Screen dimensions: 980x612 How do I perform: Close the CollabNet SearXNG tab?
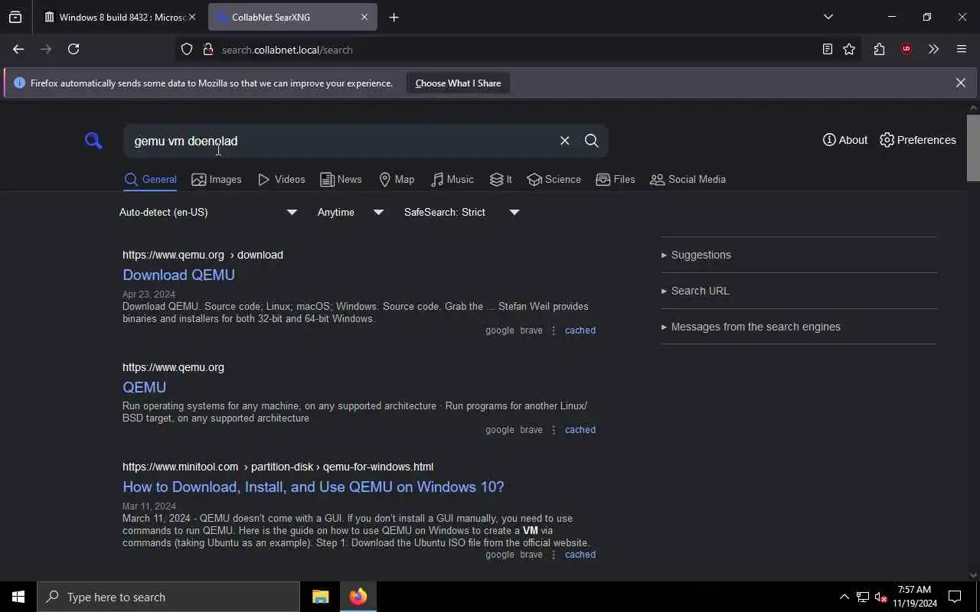tap(364, 17)
